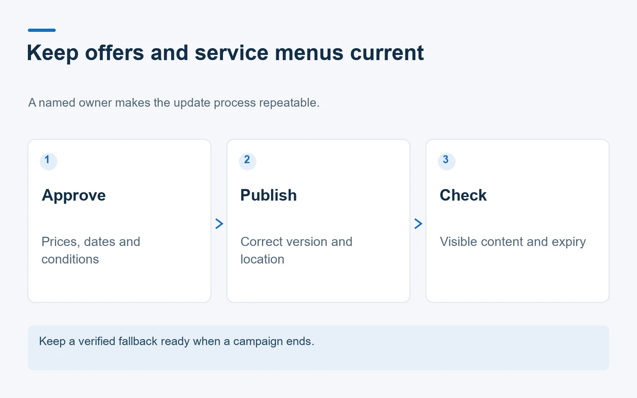
Task: Click the step 3 number badge
Action: click(446, 161)
